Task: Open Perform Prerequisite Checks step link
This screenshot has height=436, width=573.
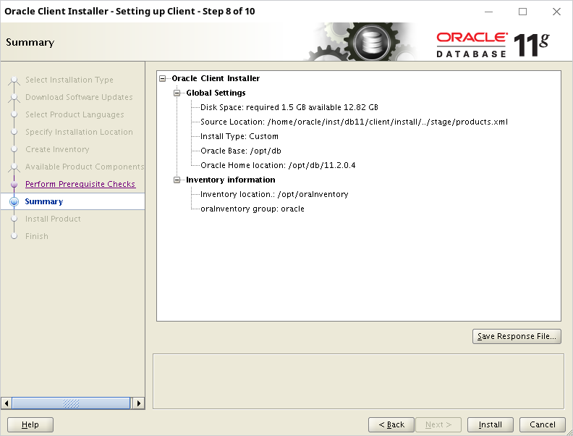Action: tap(80, 184)
